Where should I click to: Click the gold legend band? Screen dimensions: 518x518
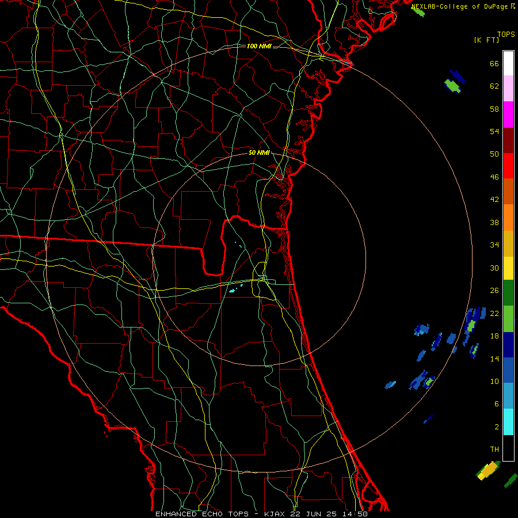tap(508, 243)
